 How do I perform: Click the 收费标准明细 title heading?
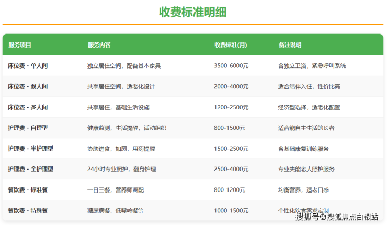click(x=193, y=12)
